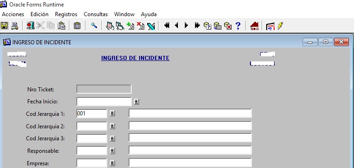
Task: Click the magnifier search icon
Action: click(94, 25)
